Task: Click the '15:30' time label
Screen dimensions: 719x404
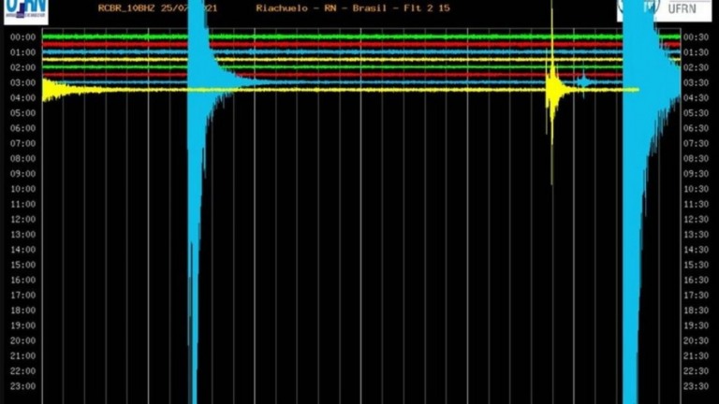Action: 697,265
